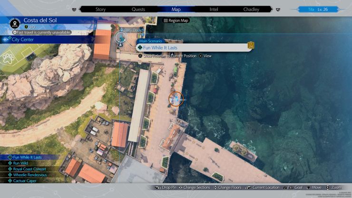Open the Region Map button

coord(176,20)
